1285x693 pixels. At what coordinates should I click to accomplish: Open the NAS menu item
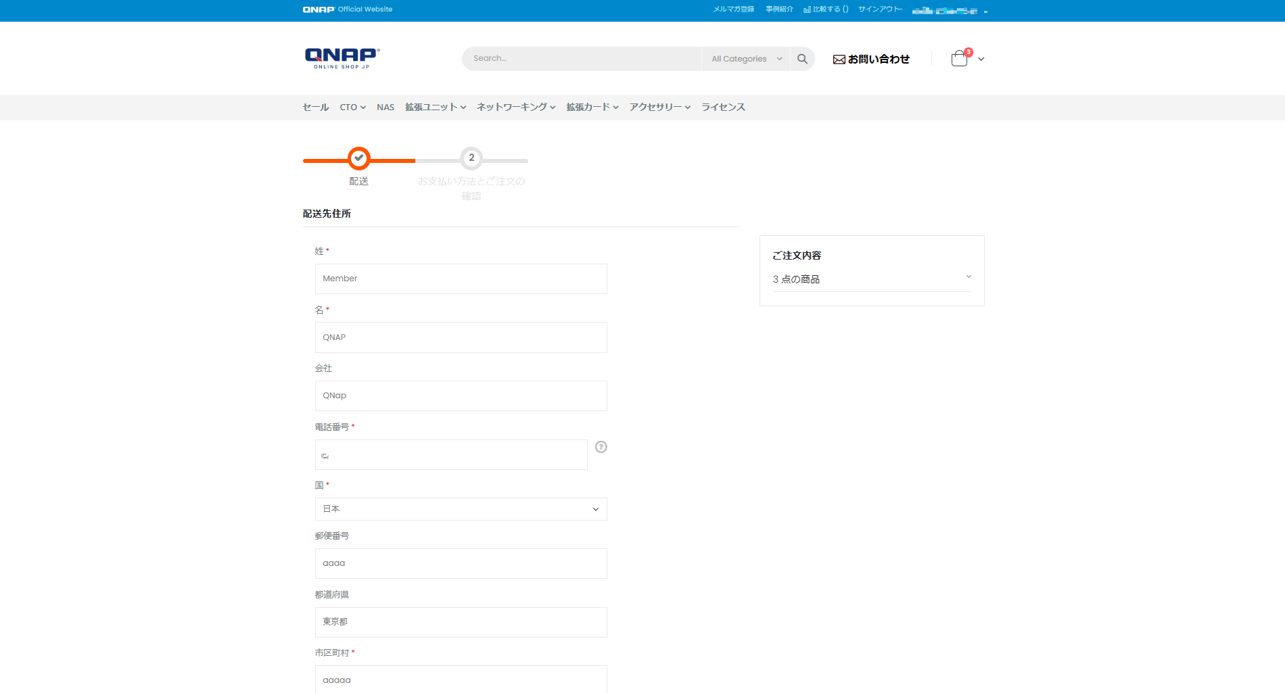pyautogui.click(x=385, y=107)
